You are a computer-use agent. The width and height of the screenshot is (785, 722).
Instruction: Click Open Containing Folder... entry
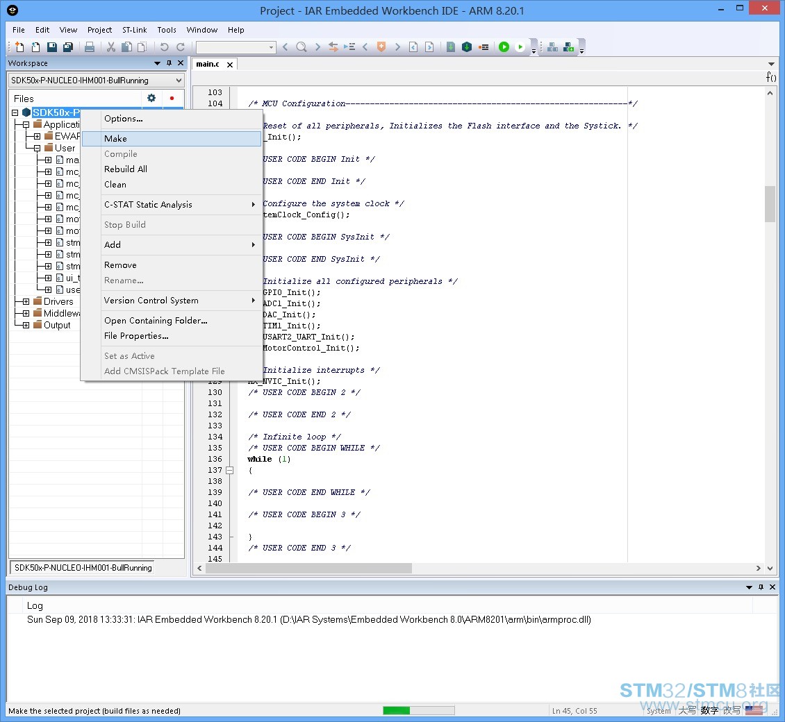(171, 321)
